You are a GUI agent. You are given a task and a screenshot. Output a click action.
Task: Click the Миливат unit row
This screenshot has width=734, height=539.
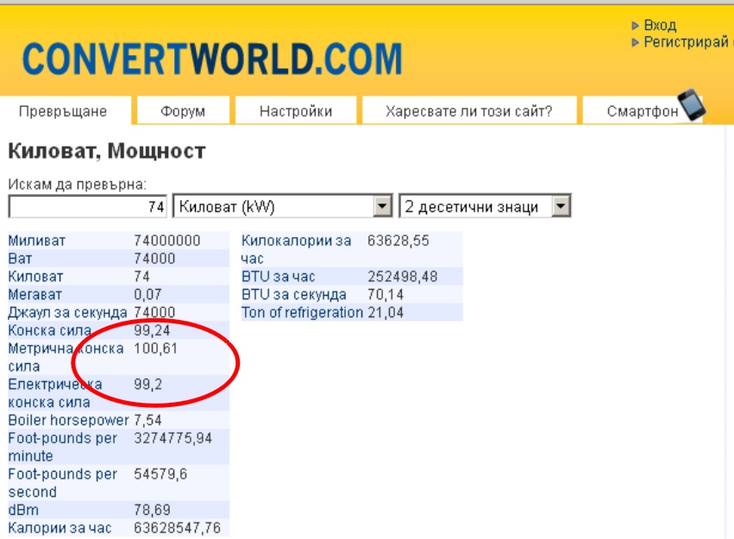pos(37,241)
